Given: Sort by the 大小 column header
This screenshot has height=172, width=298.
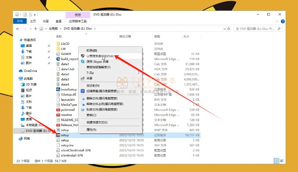Looking at the screenshot, I should pos(186,36).
